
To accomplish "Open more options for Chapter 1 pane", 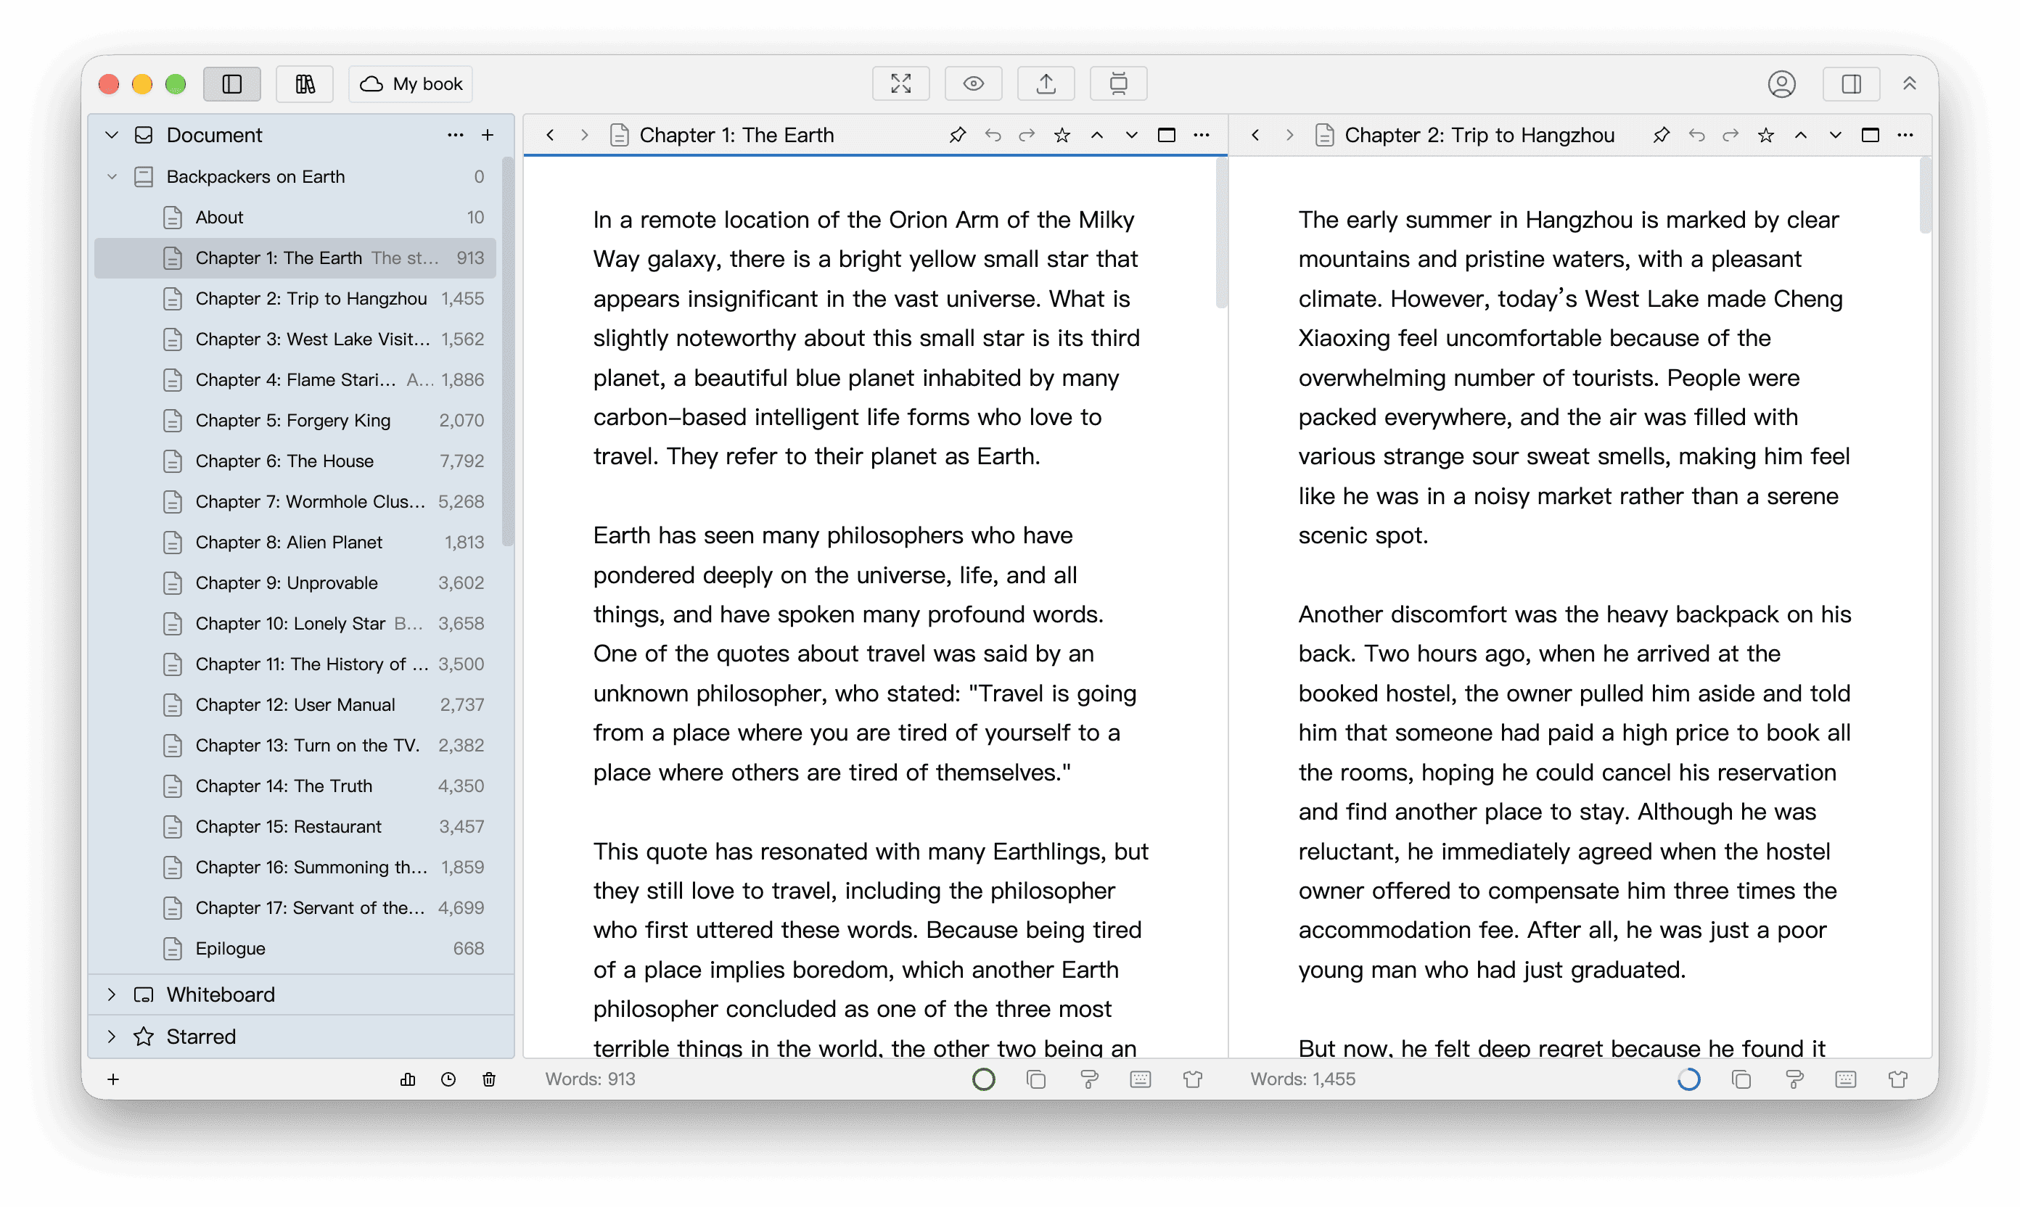I will 1202,135.
